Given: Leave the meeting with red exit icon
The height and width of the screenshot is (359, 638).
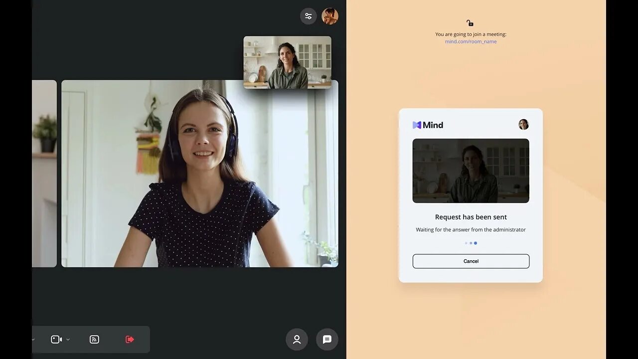Looking at the screenshot, I should pos(130,340).
